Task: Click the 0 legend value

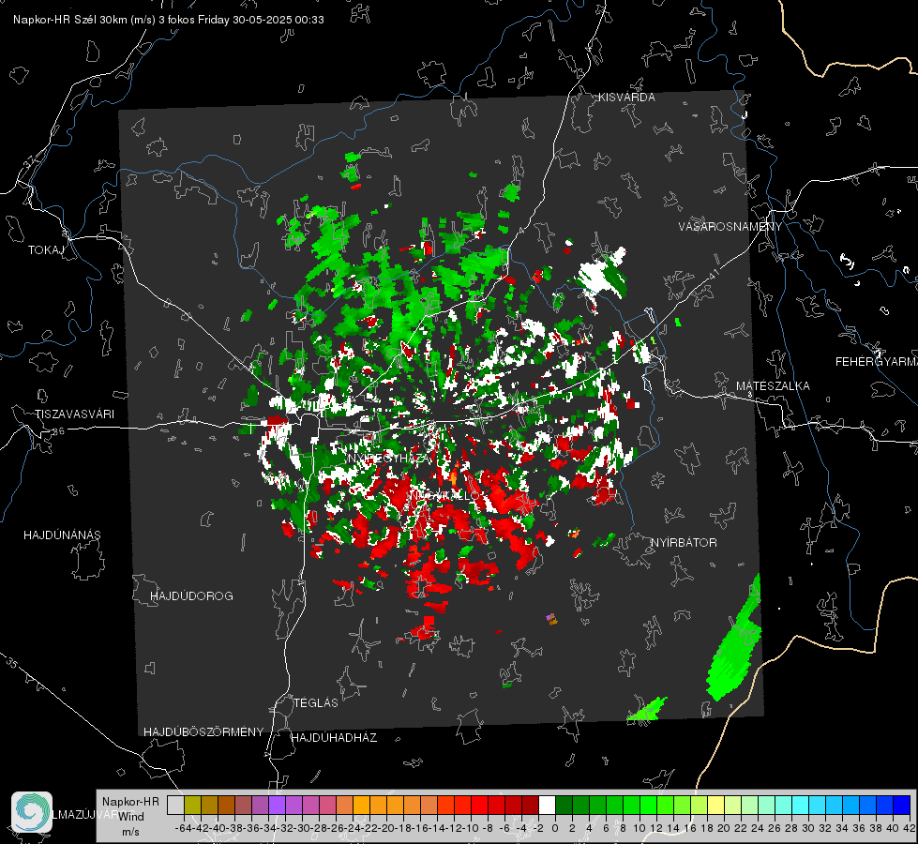Action: click(555, 828)
